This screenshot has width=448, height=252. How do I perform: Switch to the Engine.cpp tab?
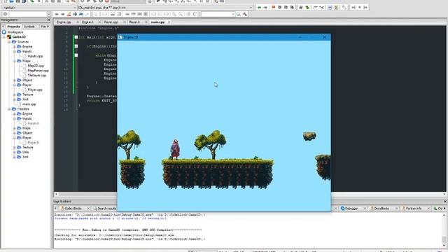click(64, 22)
